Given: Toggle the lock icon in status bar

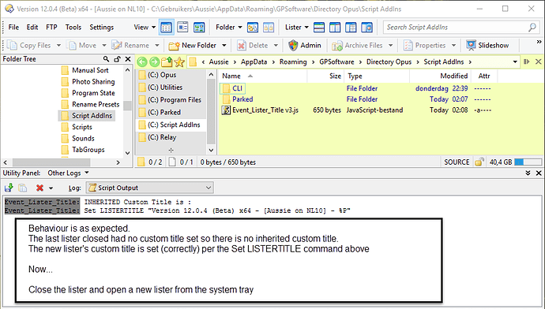Looking at the screenshot, I should pyautogui.click(x=479, y=162).
